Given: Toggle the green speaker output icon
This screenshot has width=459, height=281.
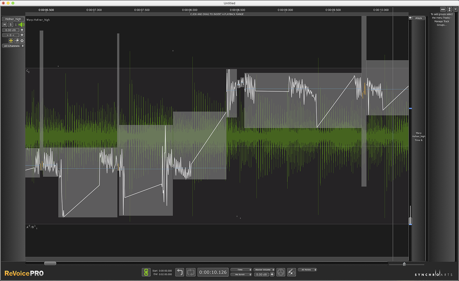Looking at the screenshot, I should (x=21, y=25).
